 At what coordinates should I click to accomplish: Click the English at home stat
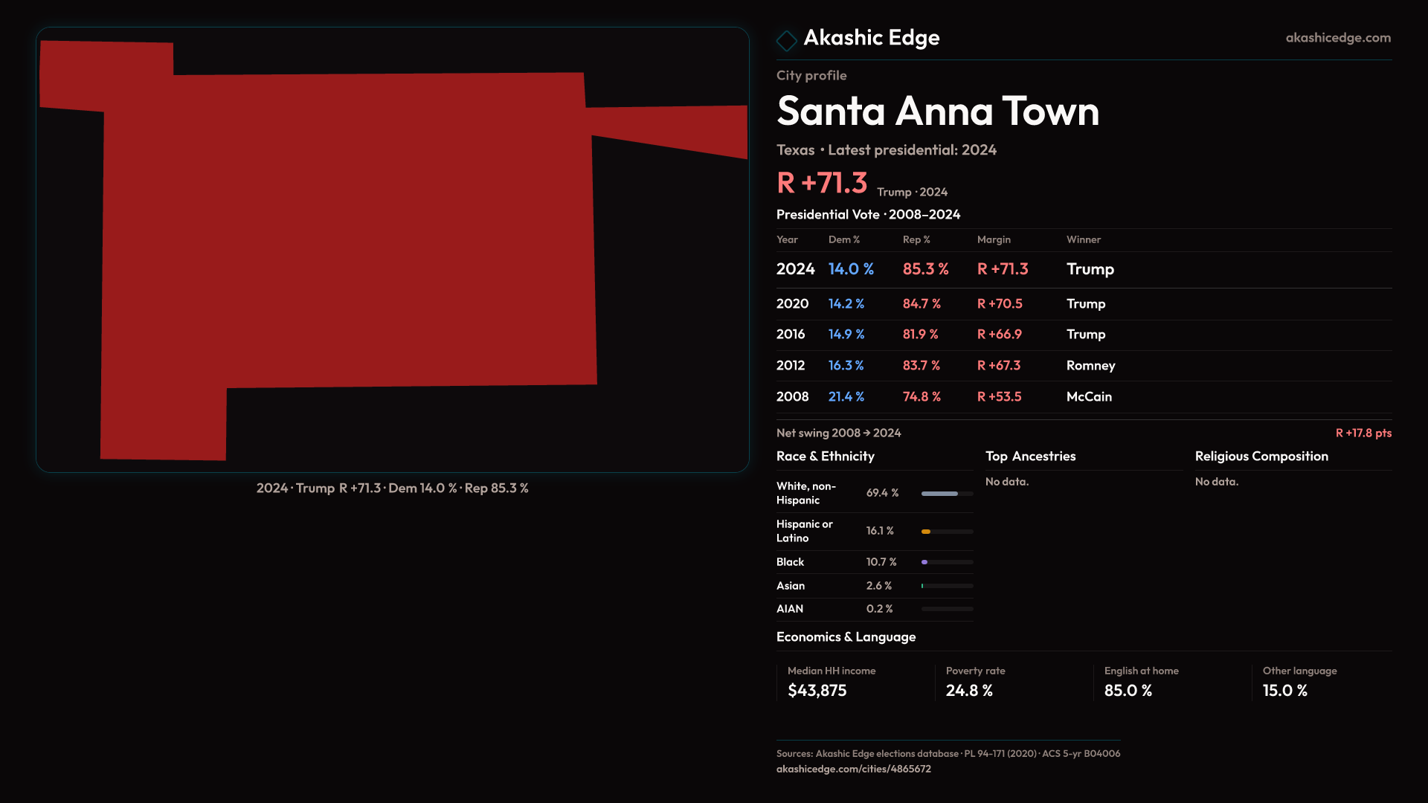1128,691
